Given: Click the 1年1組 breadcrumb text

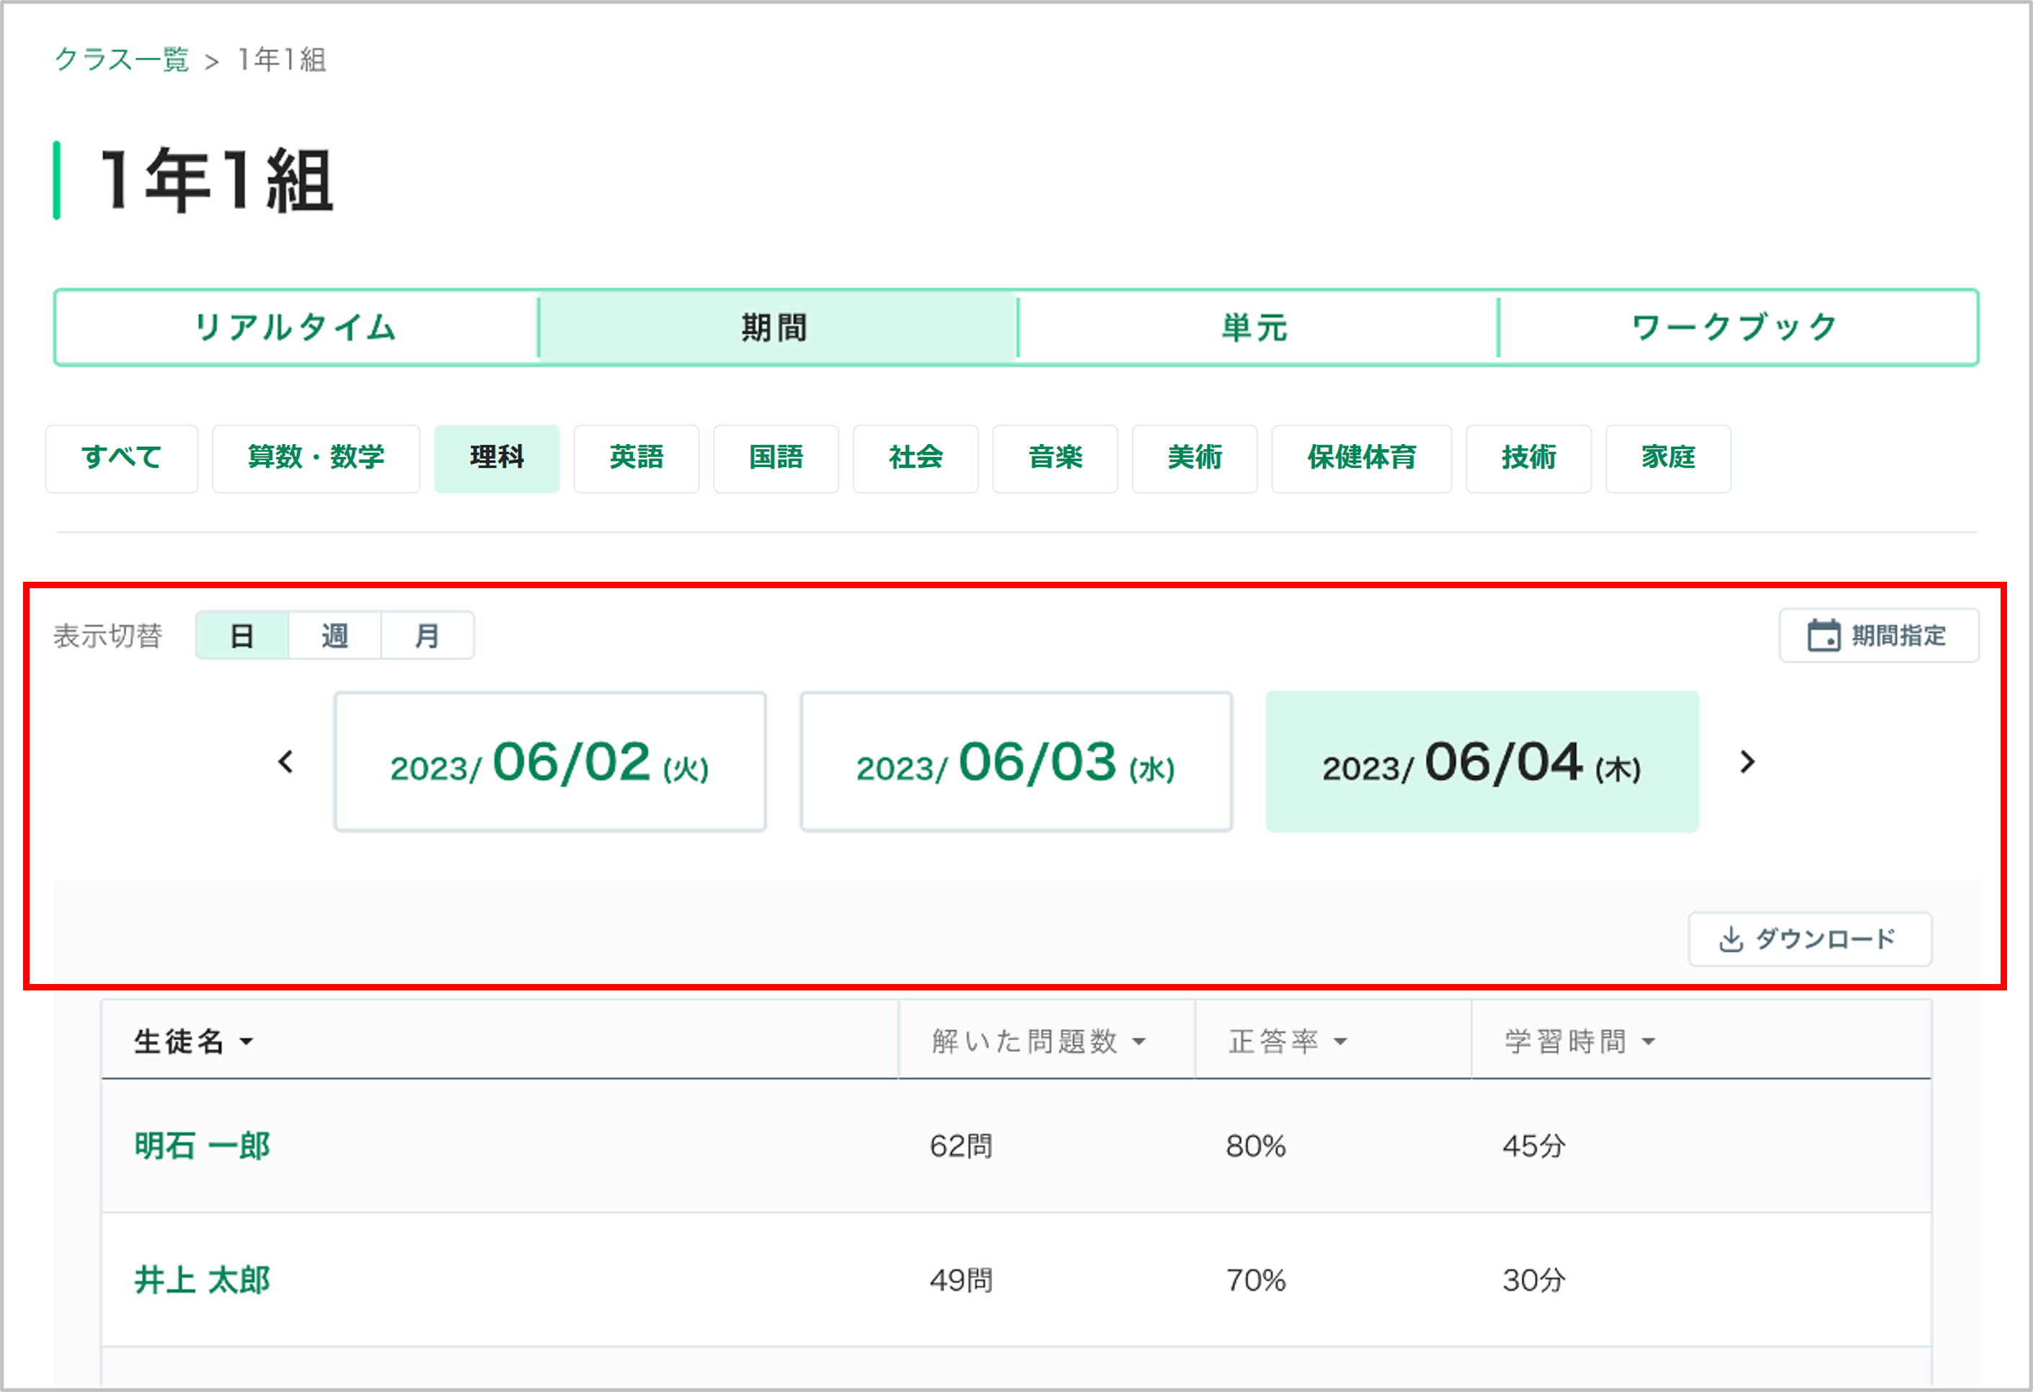Looking at the screenshot, I should 282,60.
